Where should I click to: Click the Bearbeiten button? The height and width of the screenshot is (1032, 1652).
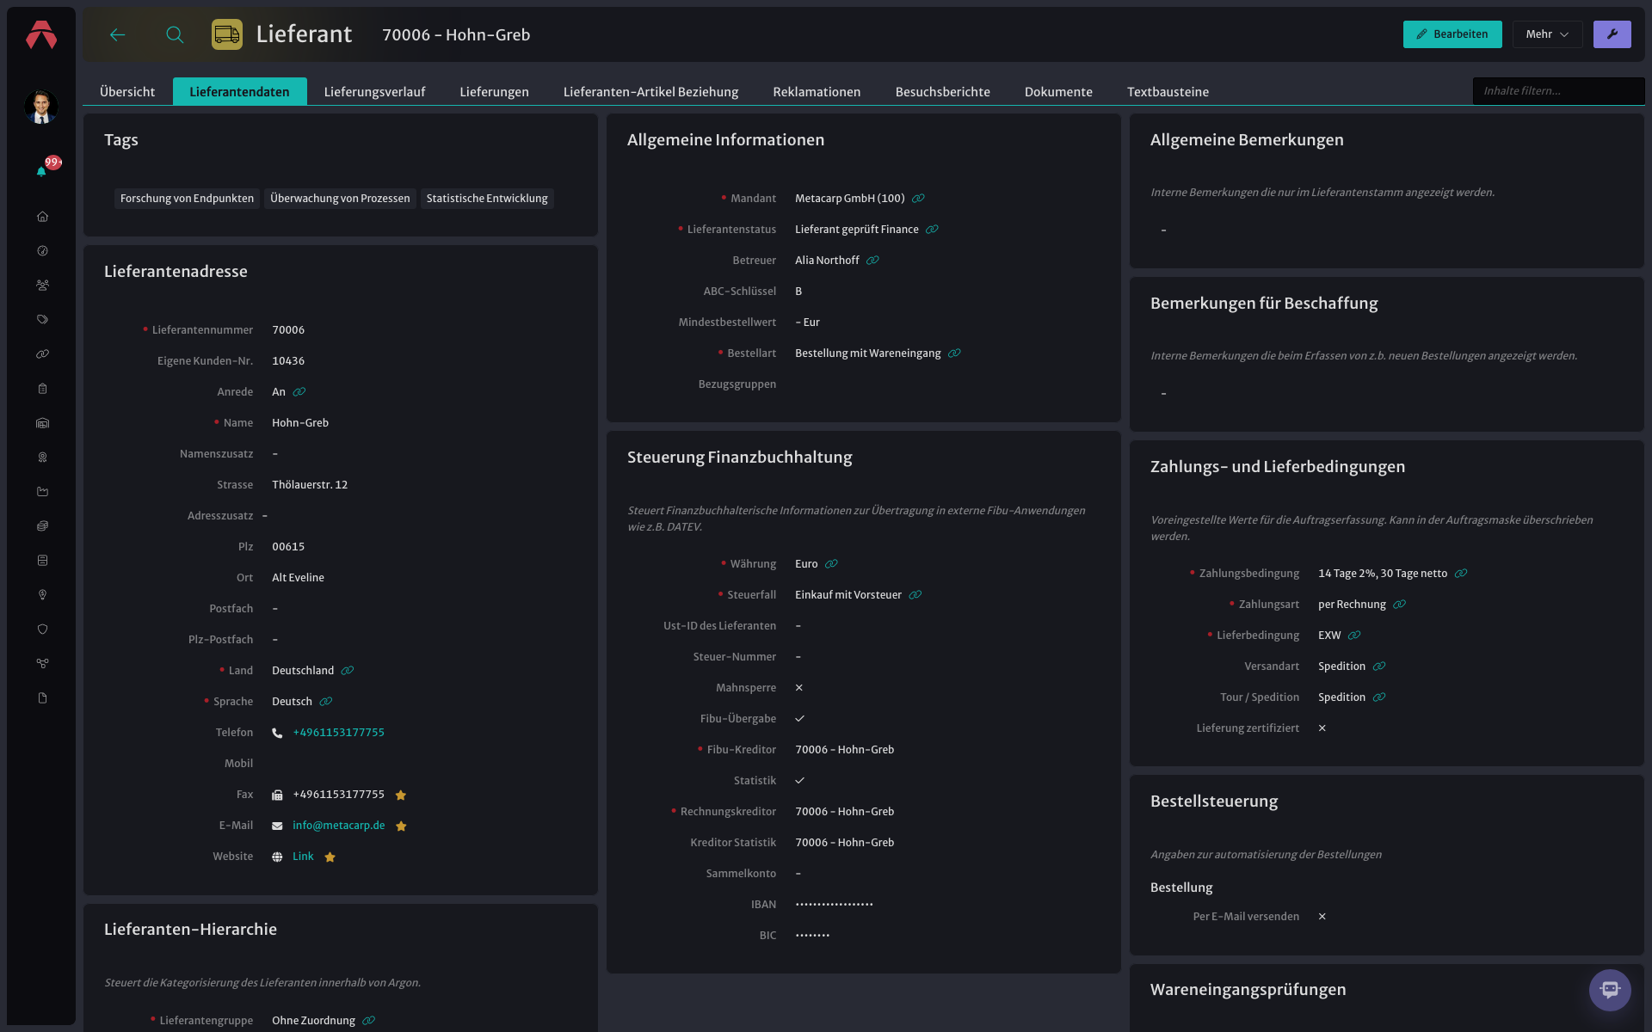coord(1452,34)
